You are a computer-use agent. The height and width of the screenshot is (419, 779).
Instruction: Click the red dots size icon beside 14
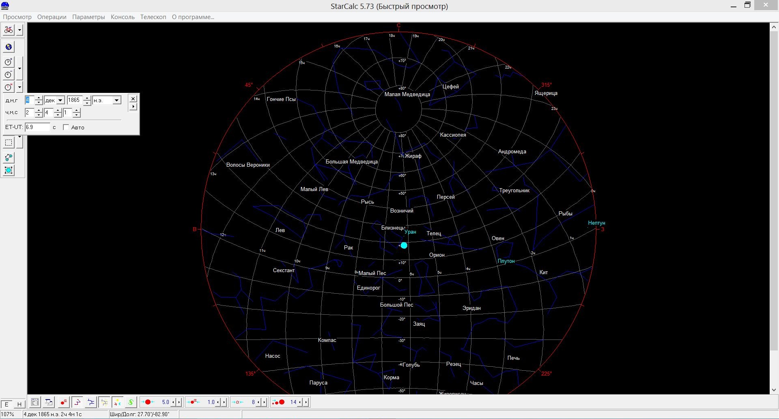pos(278,402)
